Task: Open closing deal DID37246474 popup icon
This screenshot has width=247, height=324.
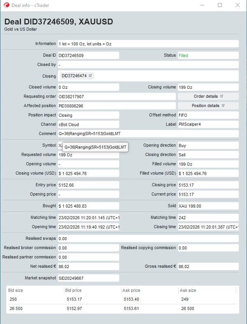Action: coord(91,76)
